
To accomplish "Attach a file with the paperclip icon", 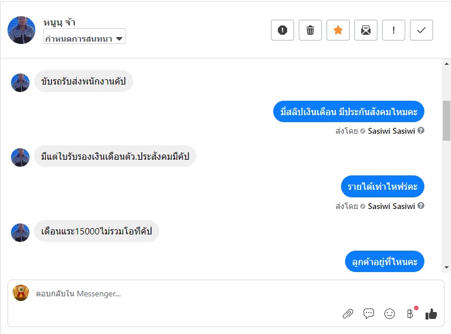I will click(x=348, y=314).
